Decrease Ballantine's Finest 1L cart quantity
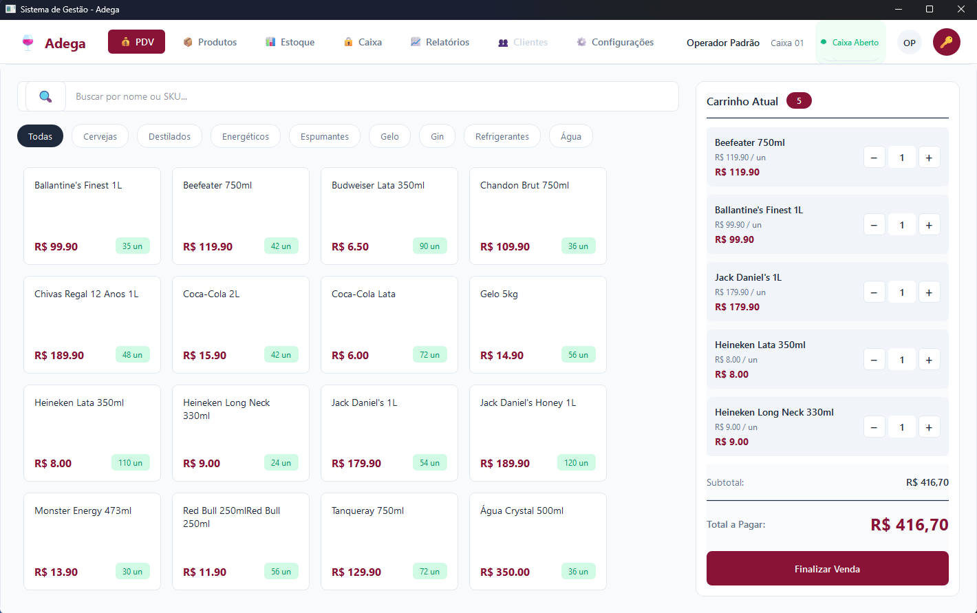This screenshot has height=613, width=977. pyautogui.click(x=874, y=225)
